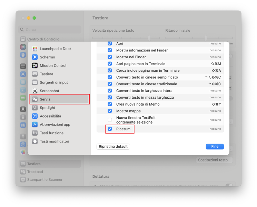Click the Tasti funzione fn icon
This screenshot has height=207, width=257.
point(35,133)
